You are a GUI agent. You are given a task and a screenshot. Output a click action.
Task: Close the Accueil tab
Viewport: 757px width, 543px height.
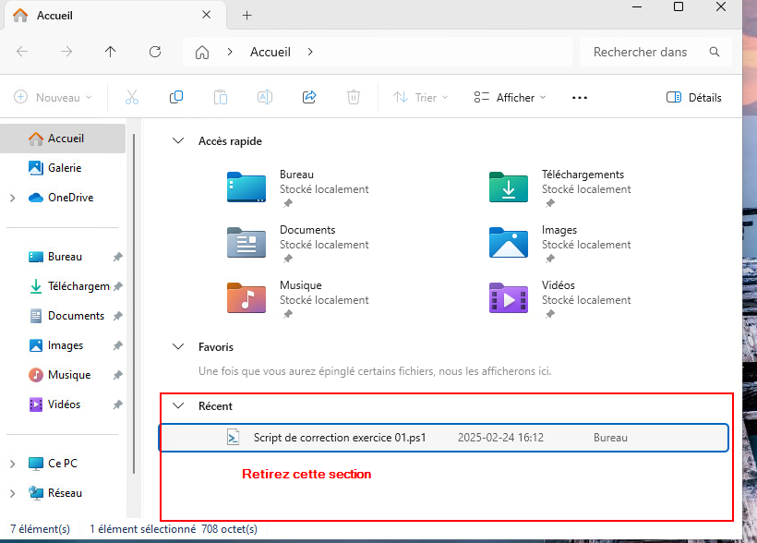206,15
